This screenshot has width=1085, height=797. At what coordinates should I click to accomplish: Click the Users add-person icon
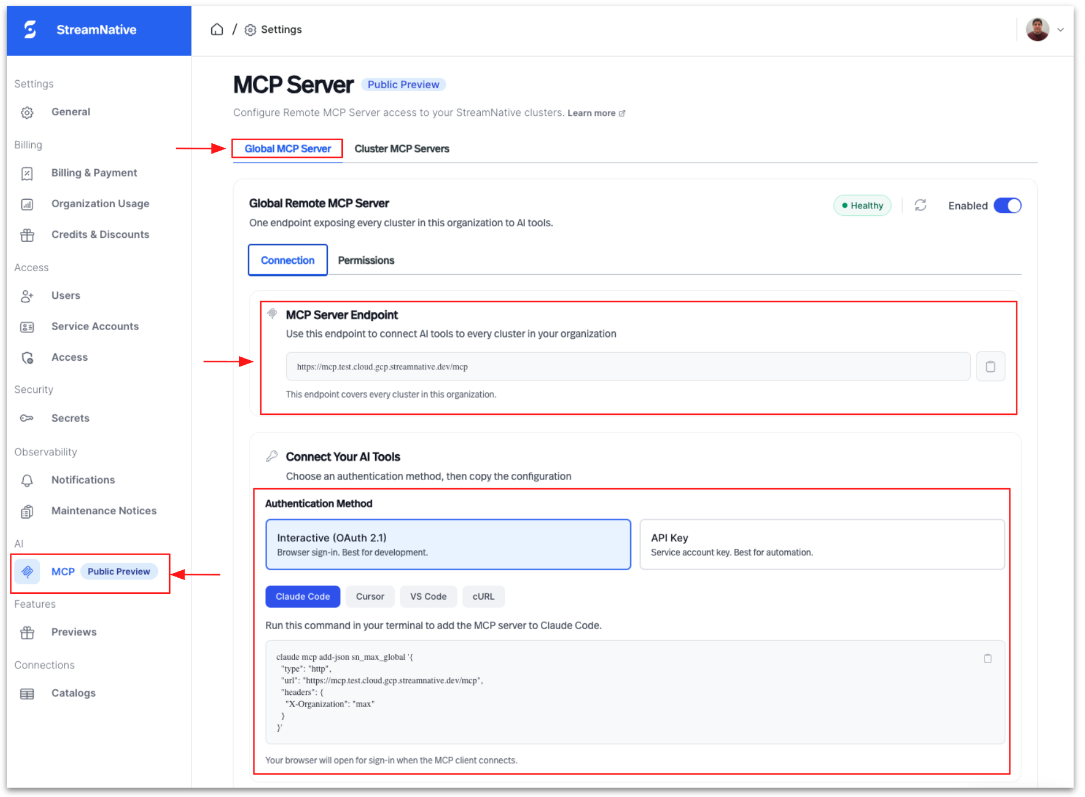coord(27,296)
